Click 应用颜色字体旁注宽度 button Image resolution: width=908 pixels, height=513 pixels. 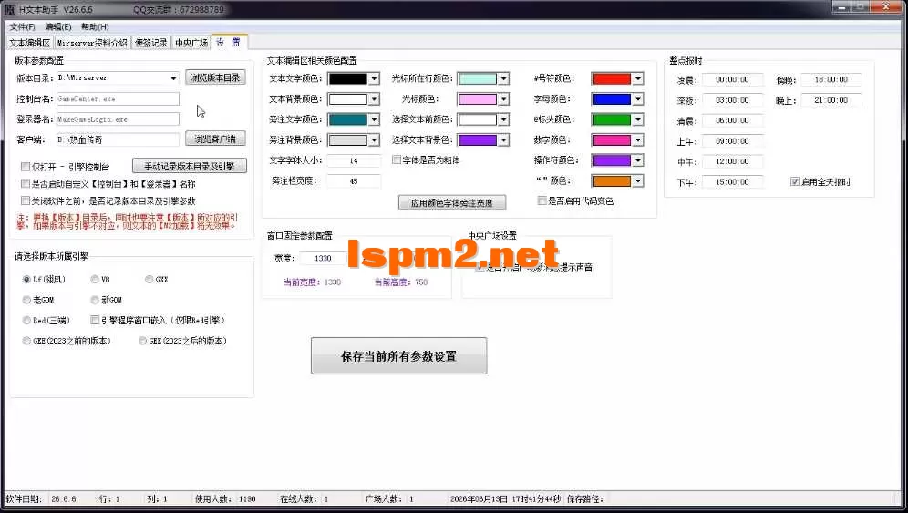(x=451, y=202)
